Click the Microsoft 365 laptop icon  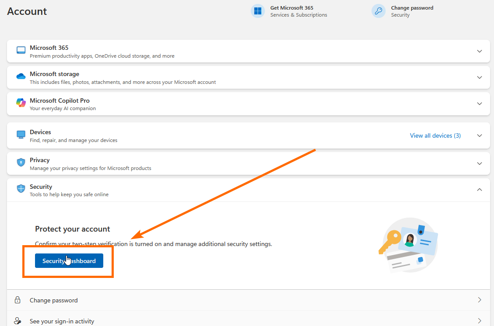click(21, 50)
